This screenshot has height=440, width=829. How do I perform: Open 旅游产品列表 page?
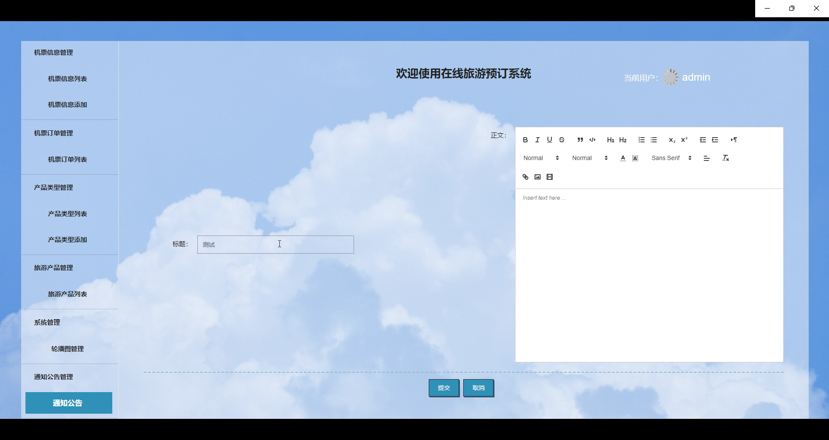tap(67, 294)
